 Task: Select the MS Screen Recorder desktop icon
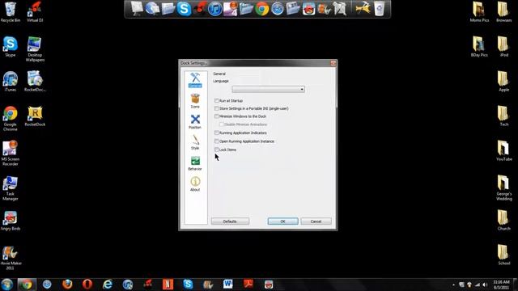tap(11, 153)
